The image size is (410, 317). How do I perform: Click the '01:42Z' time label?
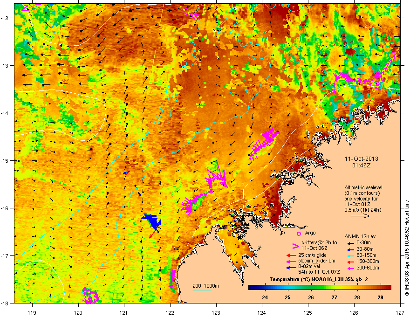362,165
